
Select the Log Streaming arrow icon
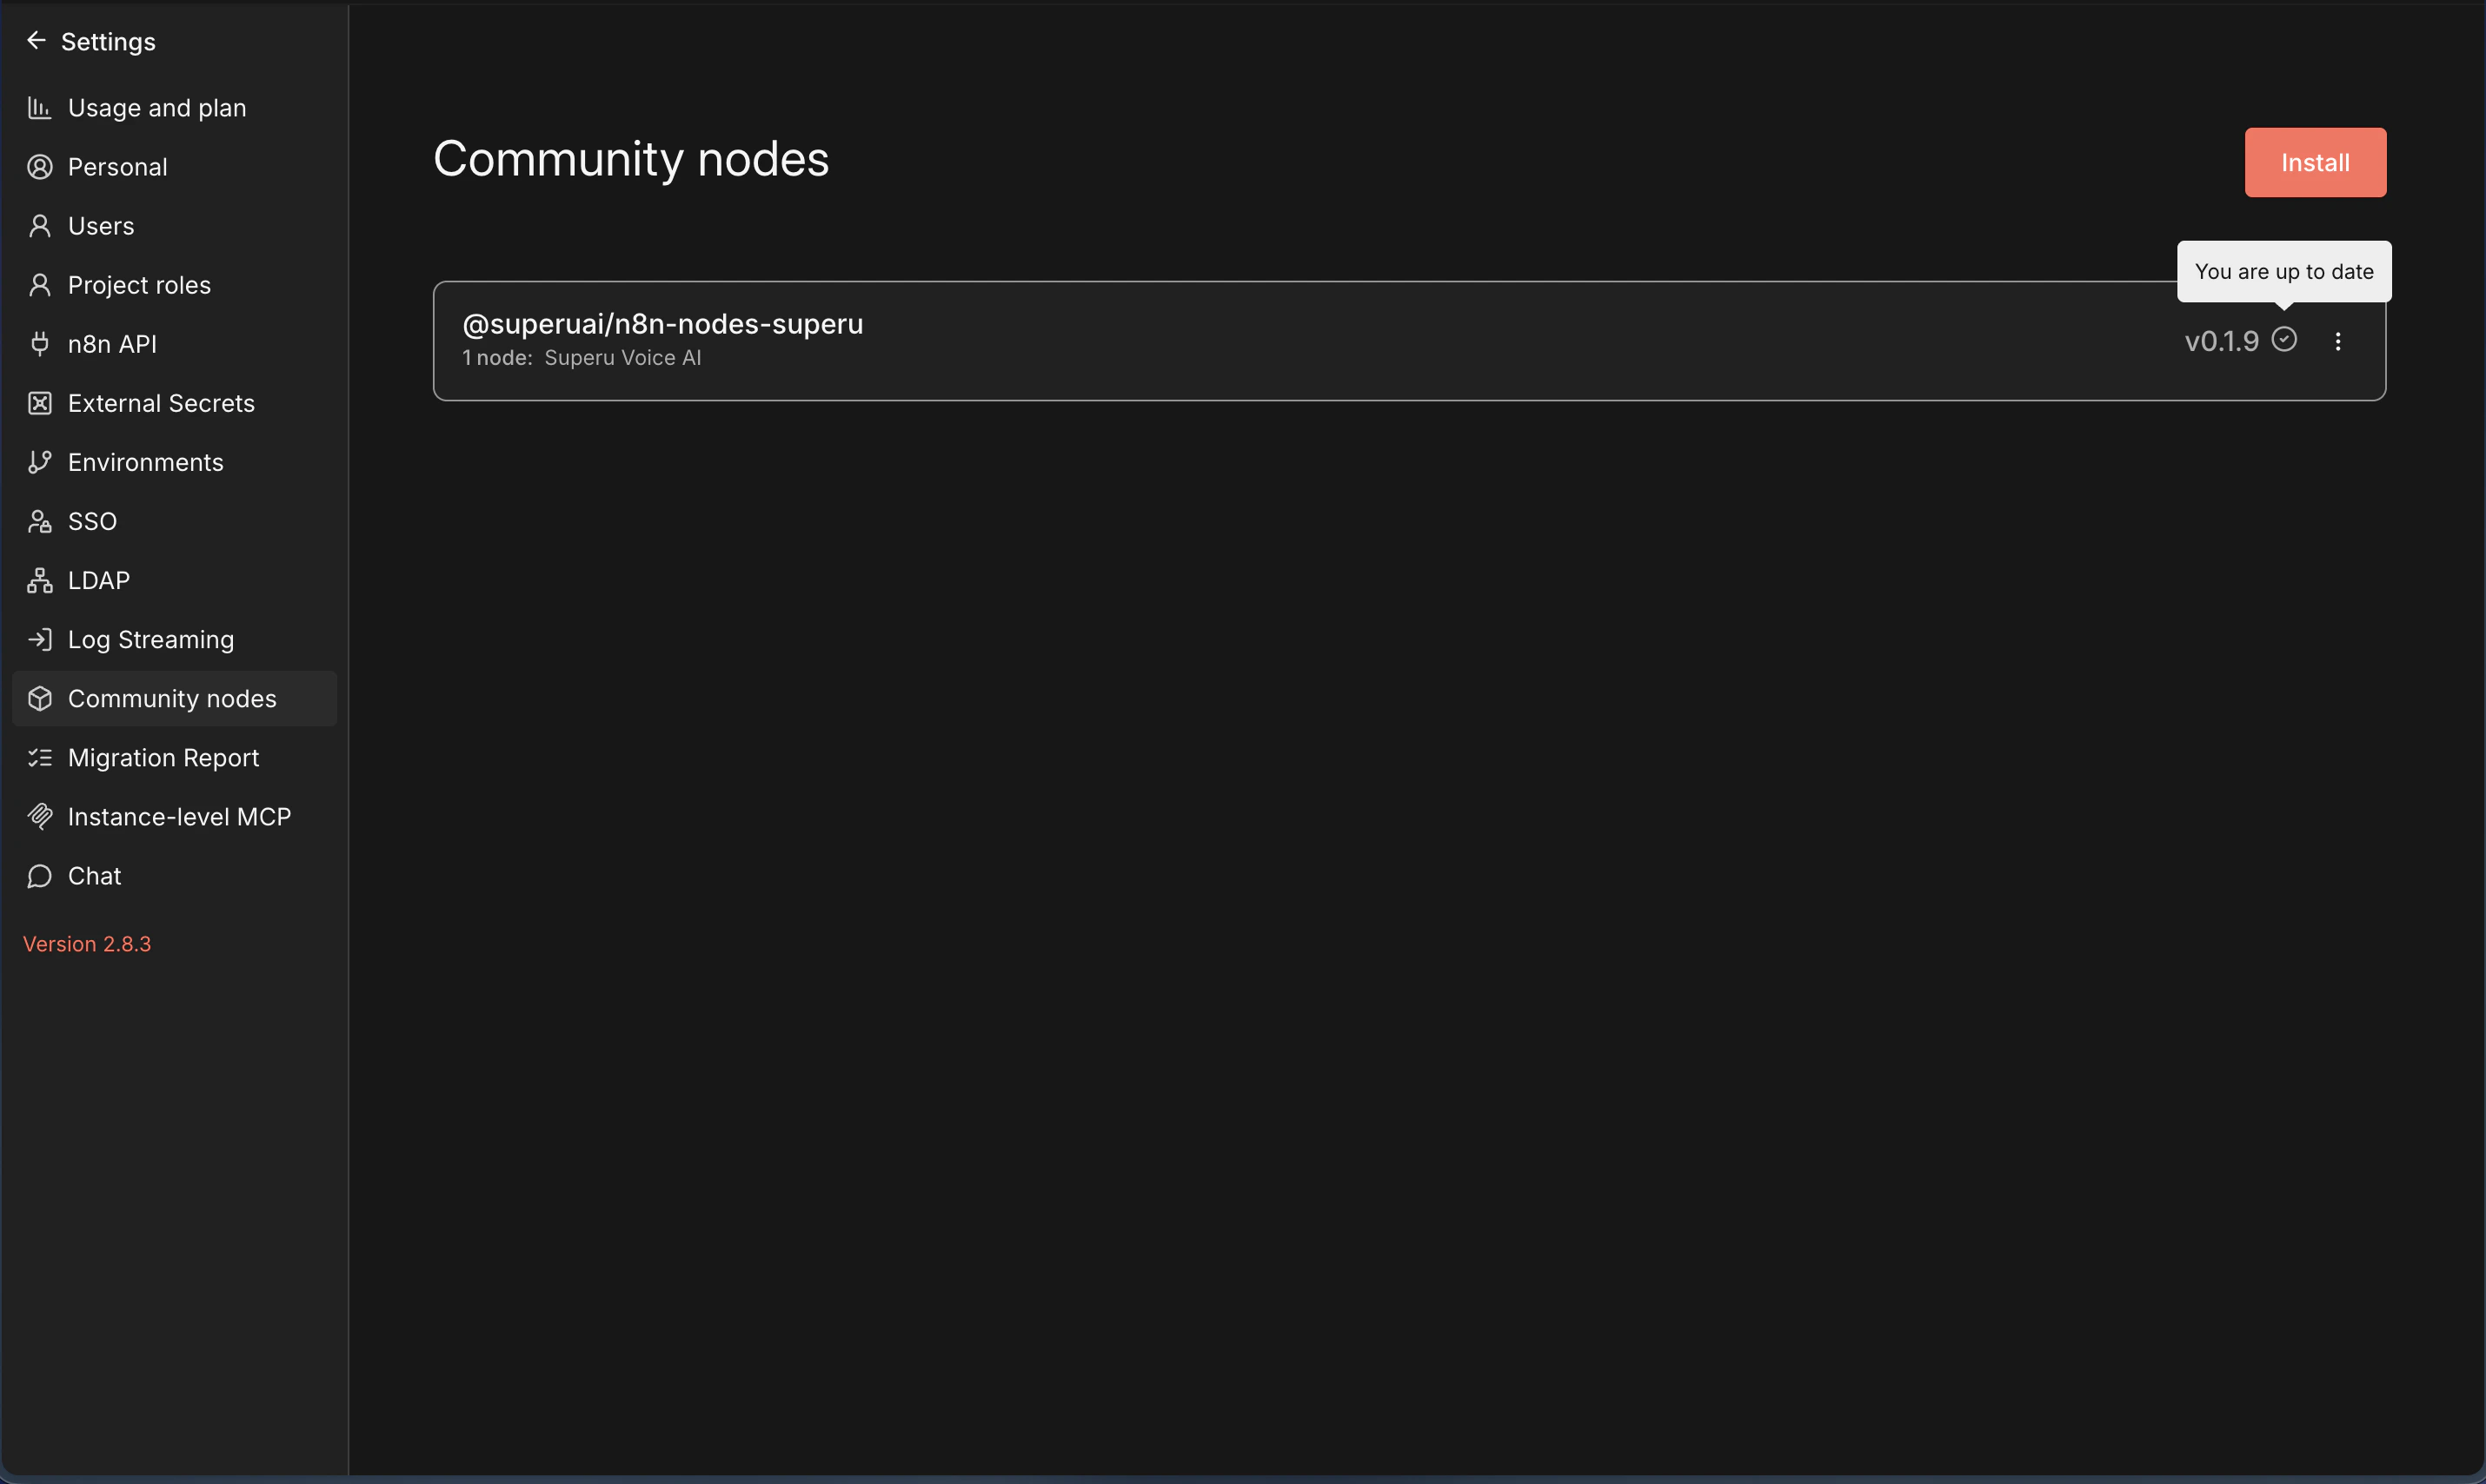tap(39, 639)
